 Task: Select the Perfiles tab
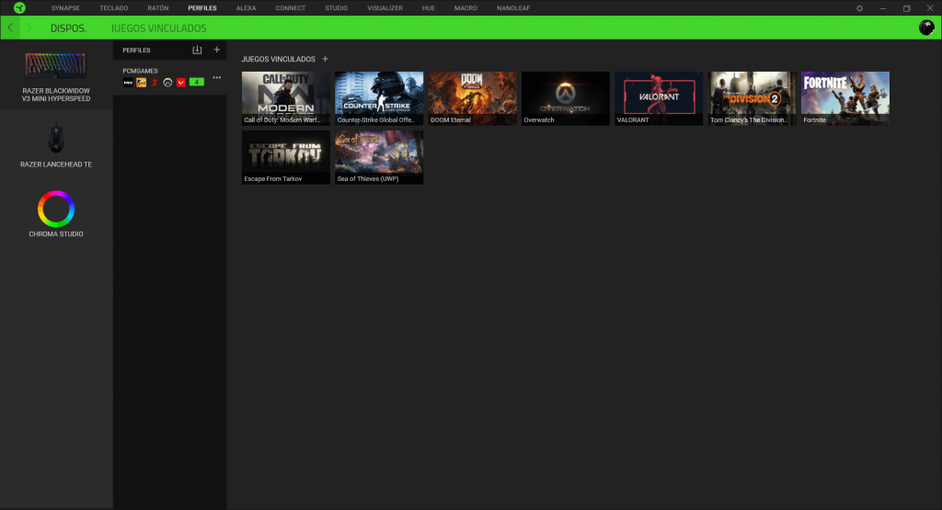click(x=202, y=8)
